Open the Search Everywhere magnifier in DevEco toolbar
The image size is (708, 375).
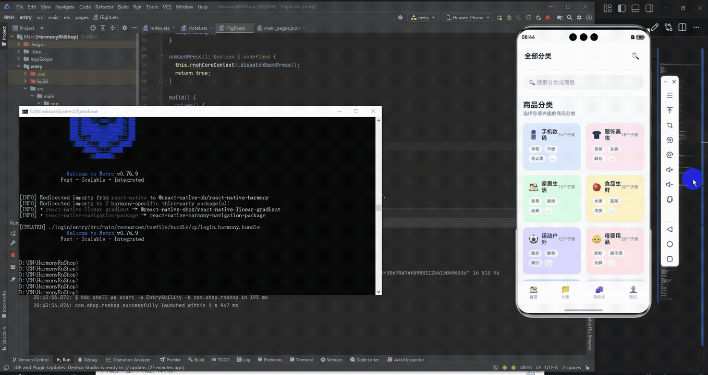click(x=569, y=17)
